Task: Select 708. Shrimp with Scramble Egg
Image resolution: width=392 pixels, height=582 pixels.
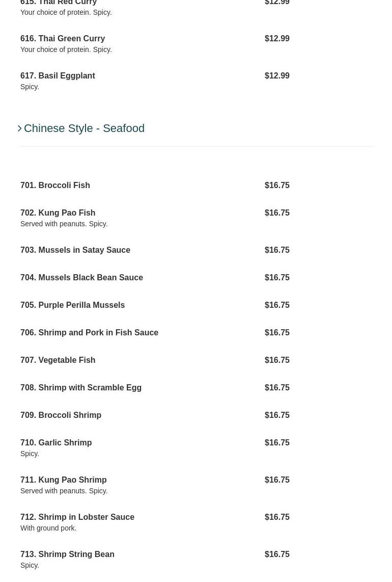Action: [x=81, y=388]
